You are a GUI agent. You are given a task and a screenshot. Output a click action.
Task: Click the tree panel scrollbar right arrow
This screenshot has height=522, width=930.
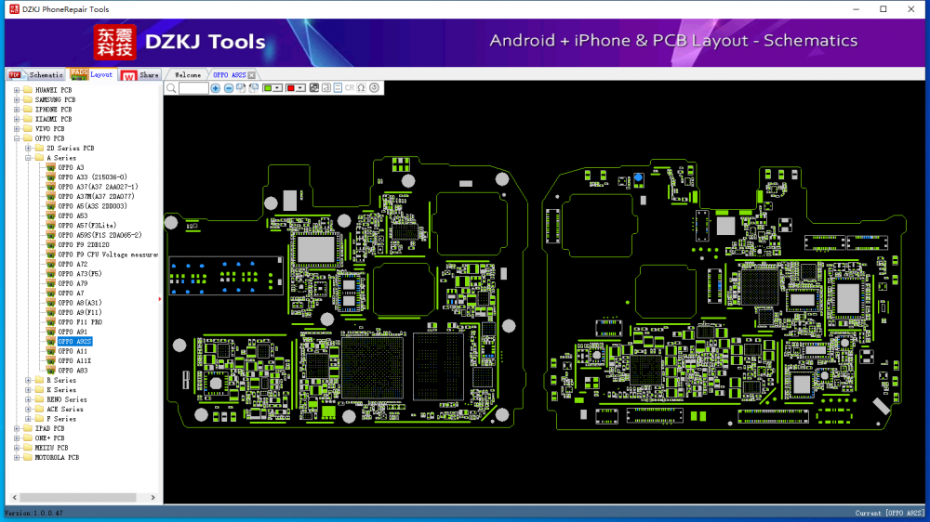tap(153, 498)
